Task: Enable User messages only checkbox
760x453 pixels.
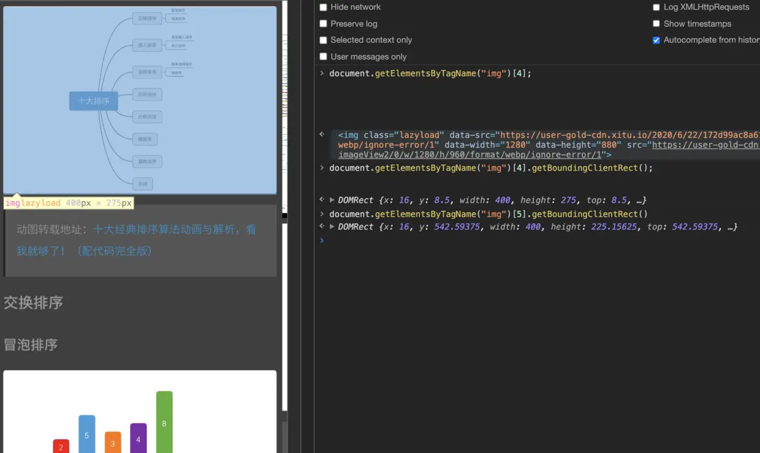Action: click(324, 57)
